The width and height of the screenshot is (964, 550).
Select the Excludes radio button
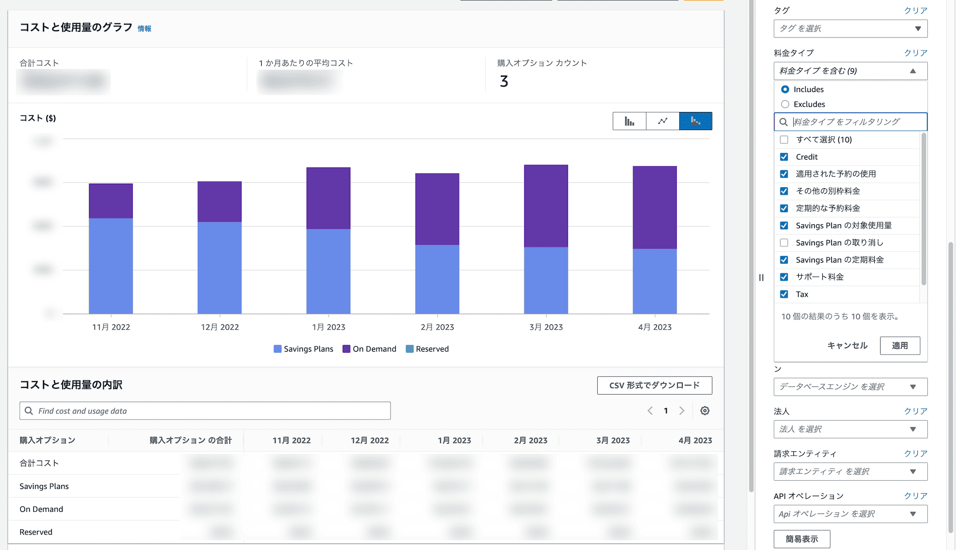[x=785, y=104]
